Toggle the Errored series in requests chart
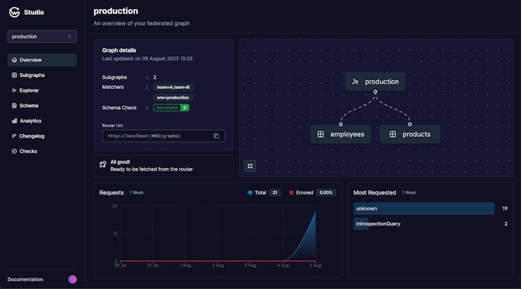This screenshot has width=521, height=289. [300, 192]
